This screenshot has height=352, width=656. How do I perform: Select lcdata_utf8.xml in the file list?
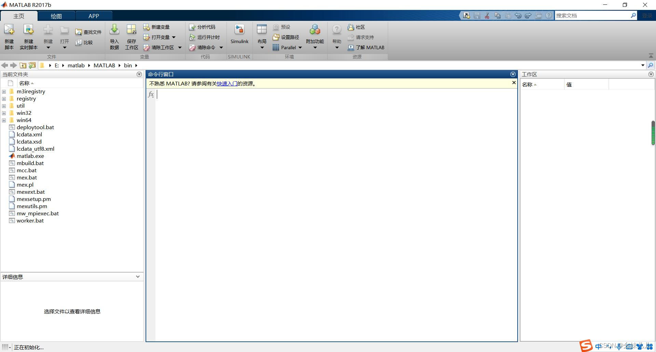(36, 149)
